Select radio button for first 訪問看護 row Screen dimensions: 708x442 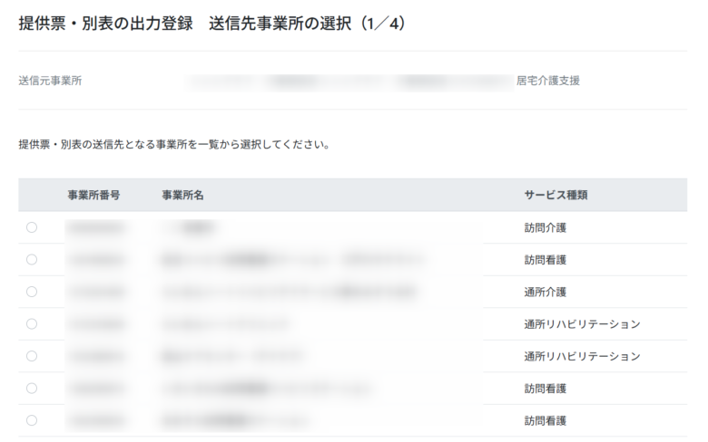click(x=32, y=260)
